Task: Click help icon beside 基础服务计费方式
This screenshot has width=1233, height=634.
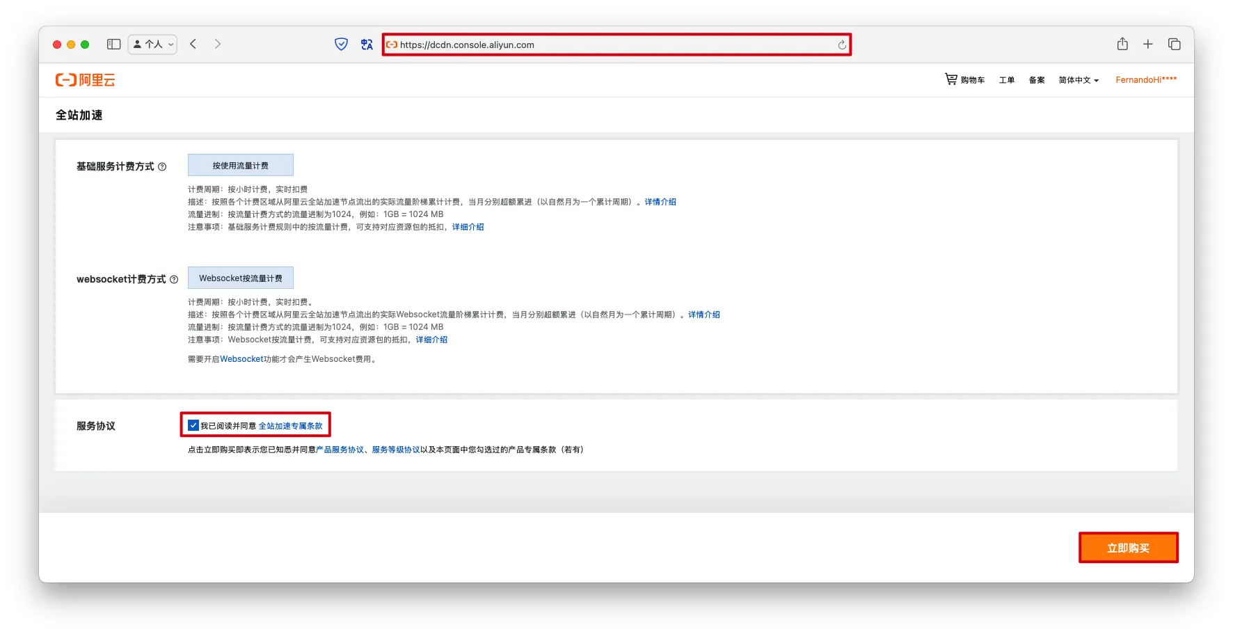Action: pos(162,167)
